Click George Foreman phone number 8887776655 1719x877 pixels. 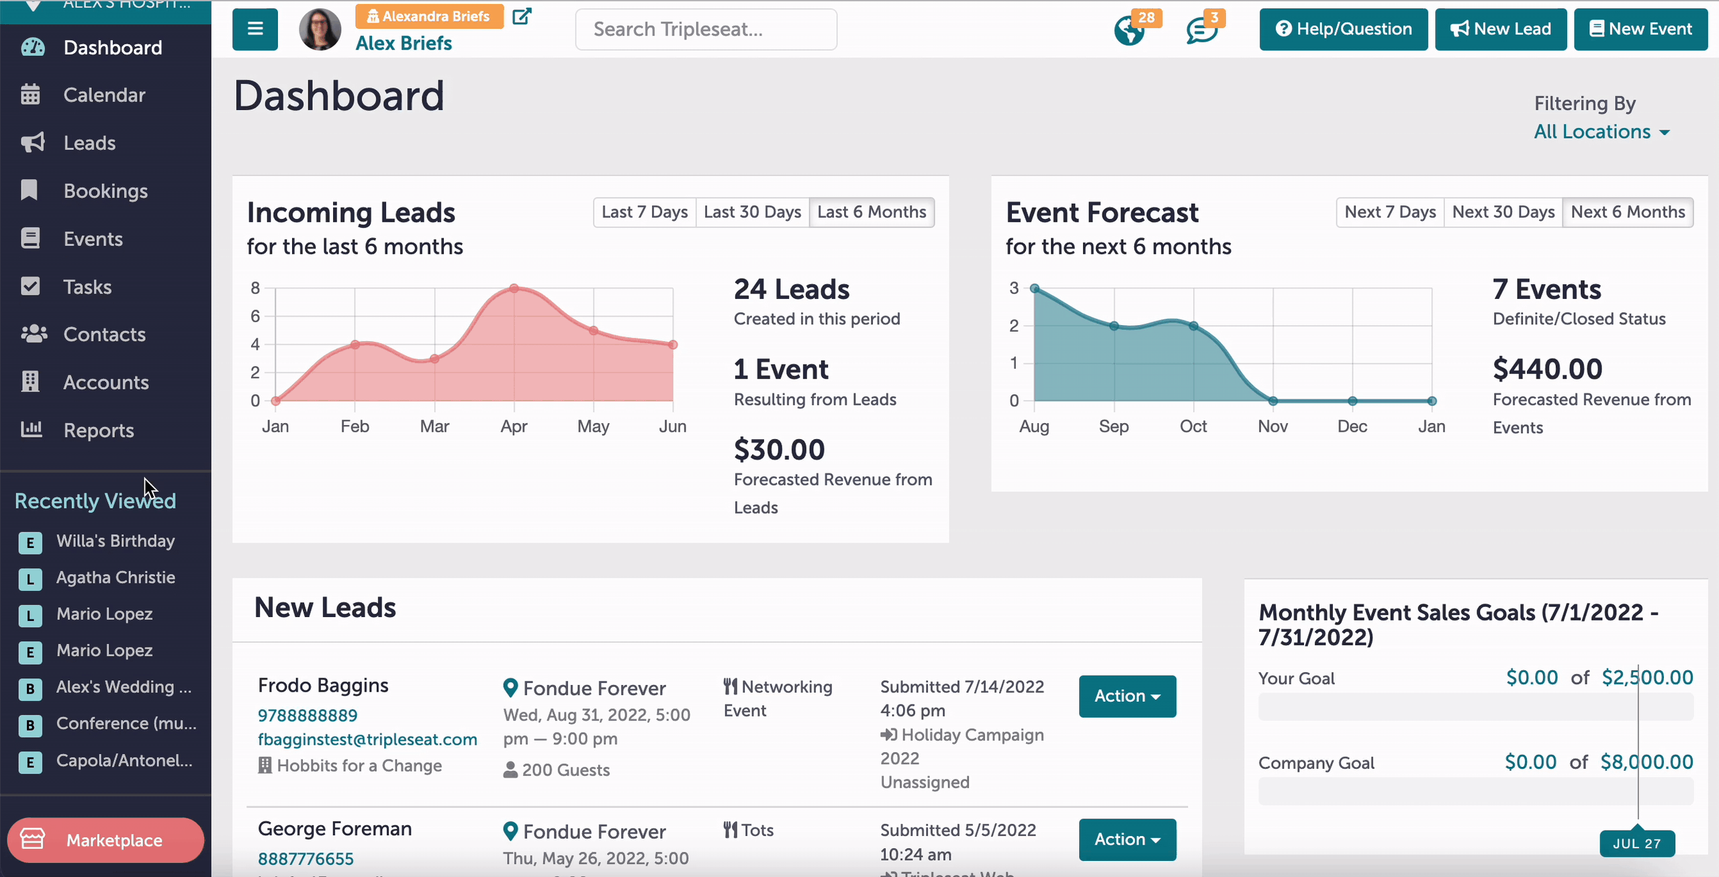pyautogui.click(x=306, y=859)
